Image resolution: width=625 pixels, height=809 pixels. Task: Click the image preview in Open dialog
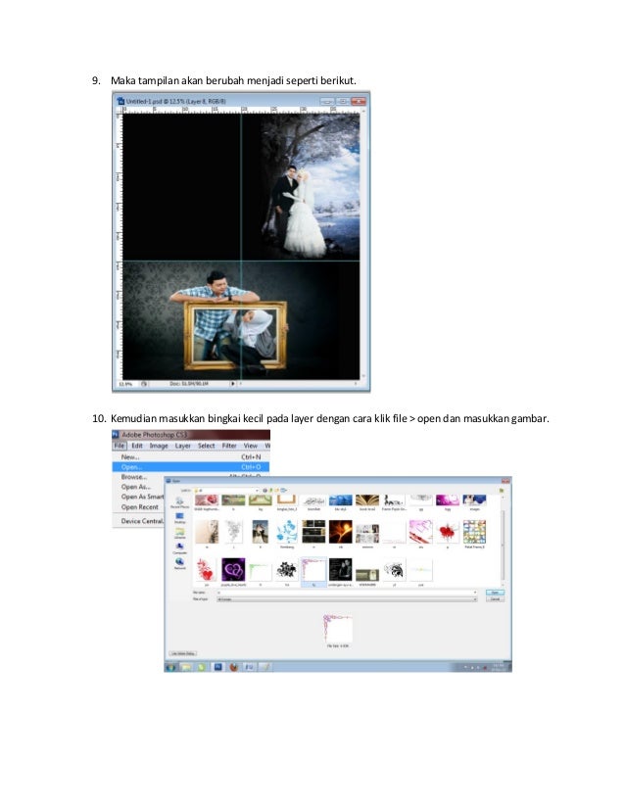pos(338,629)
